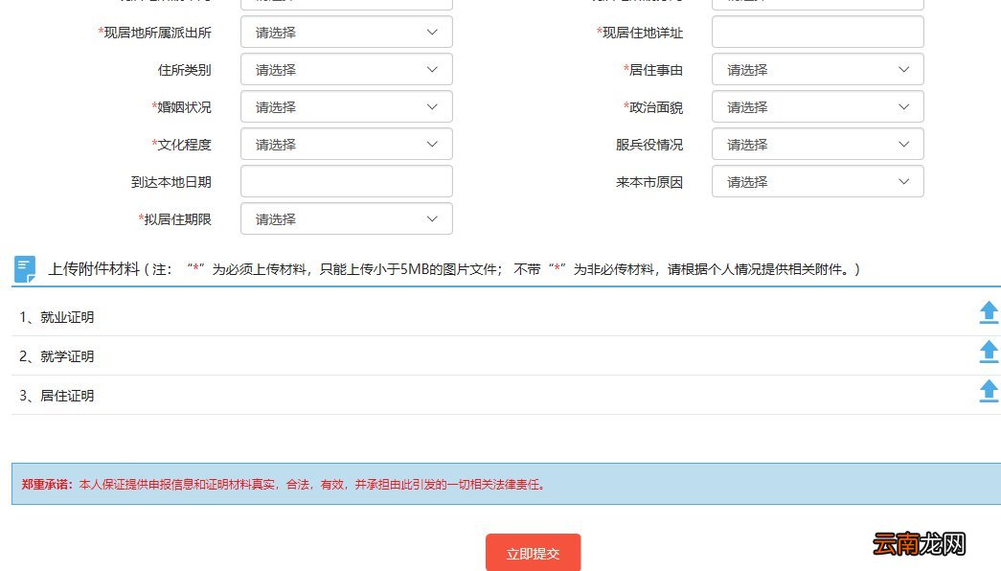
Task: Upload attachment for 就业证明
Action: (x=988, y=311)
